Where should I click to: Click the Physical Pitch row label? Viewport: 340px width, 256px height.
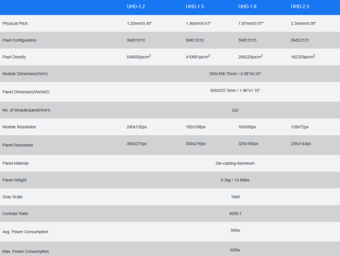point(15,24)
